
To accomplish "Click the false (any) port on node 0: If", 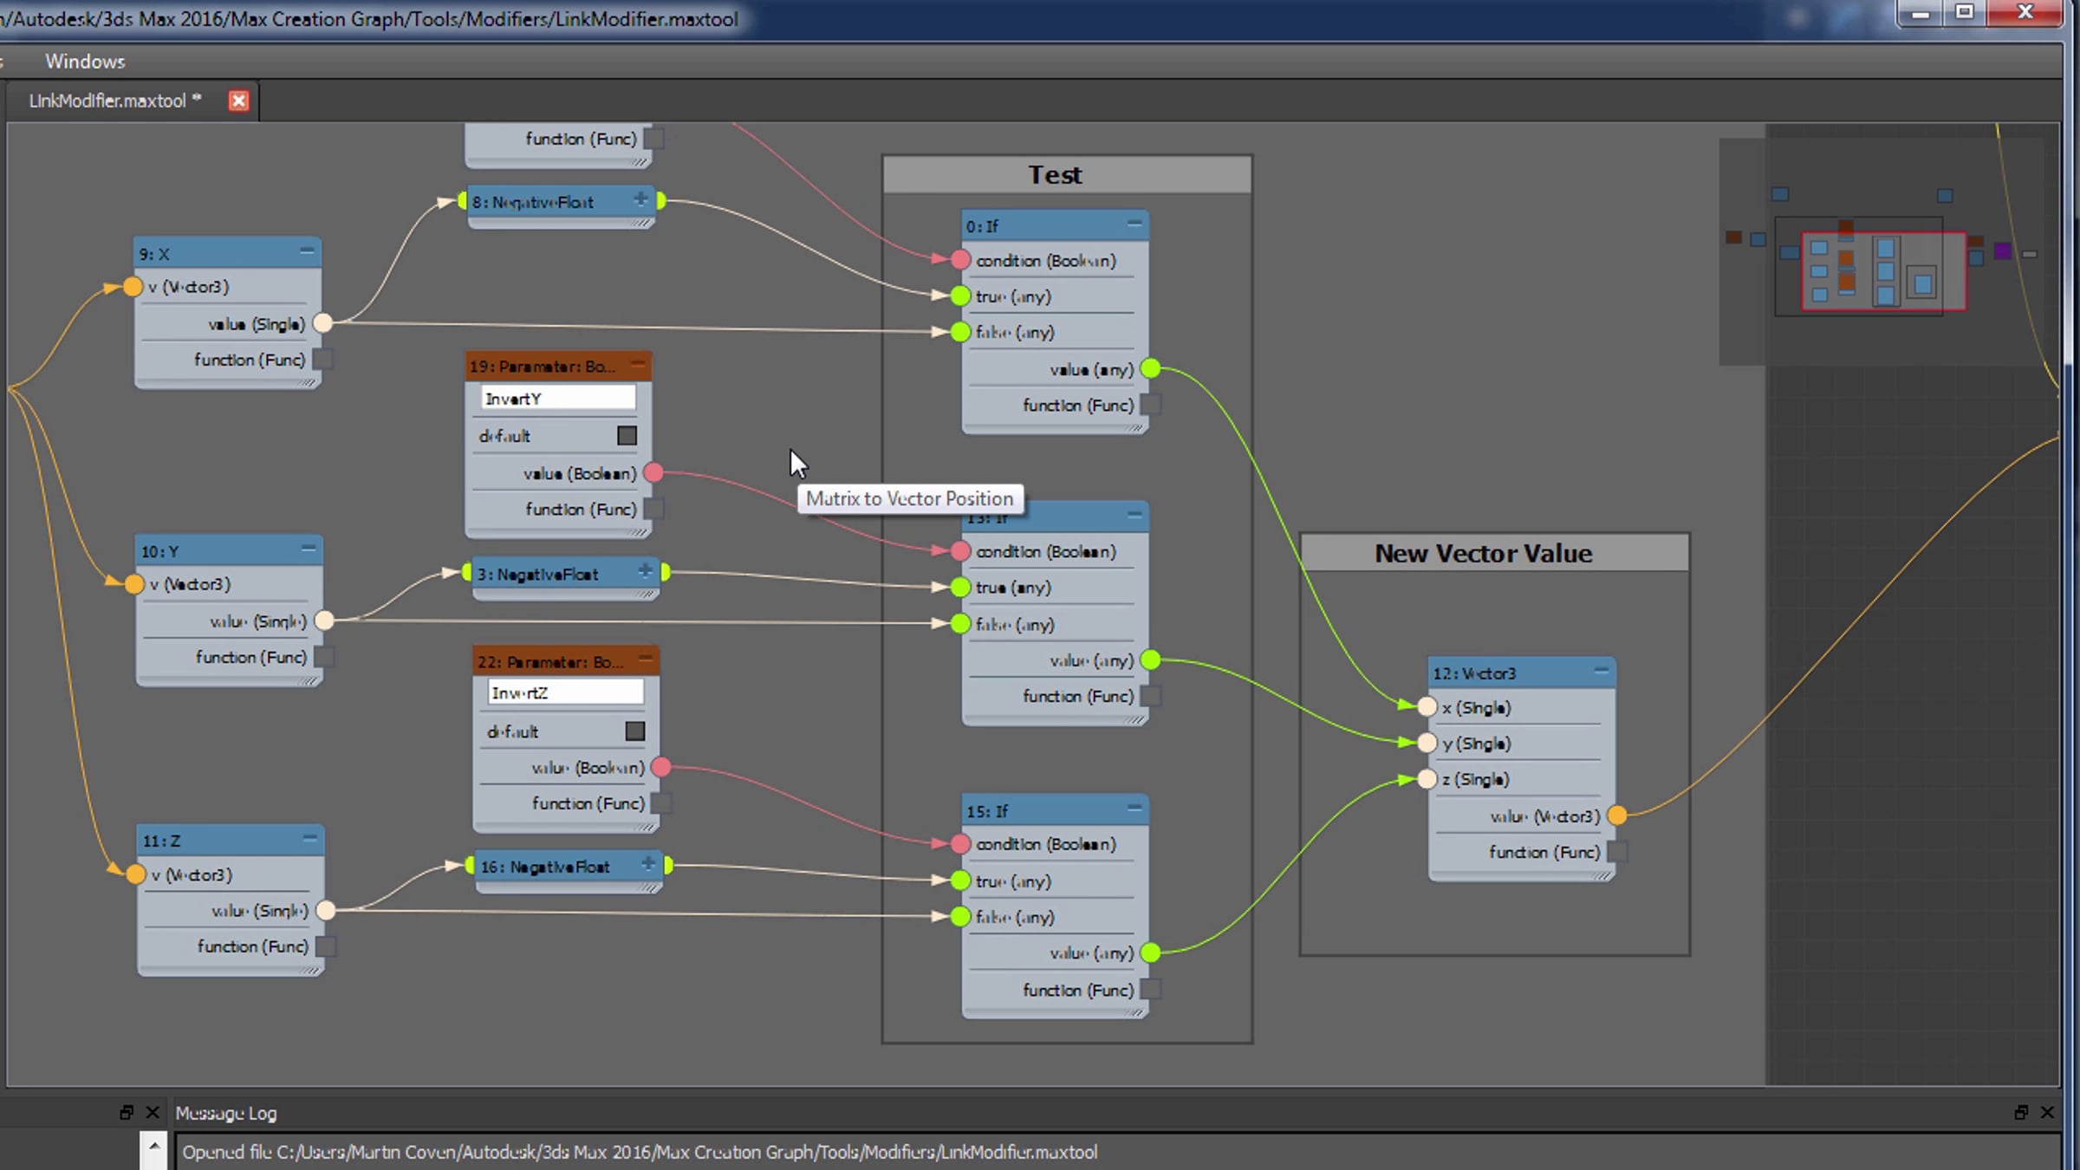I will 960,332.
